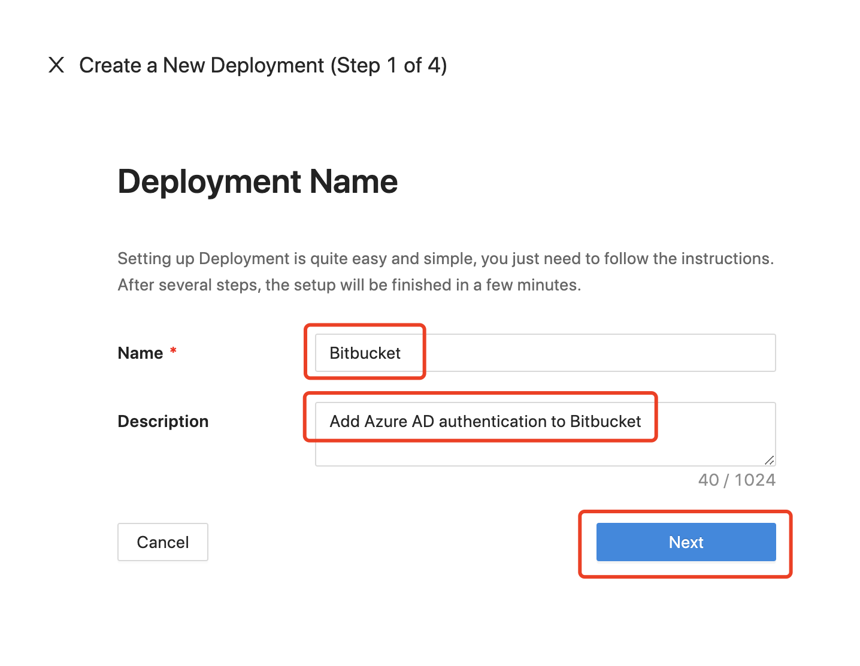Viewport: 860px width, 666px height.
Task: Click the '40 / 1024' character counter
Action: point(737,480)
